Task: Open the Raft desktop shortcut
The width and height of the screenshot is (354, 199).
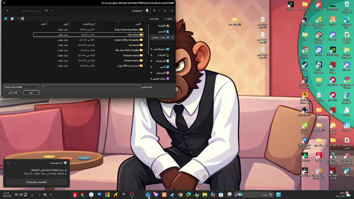Action: coord(347,172)
